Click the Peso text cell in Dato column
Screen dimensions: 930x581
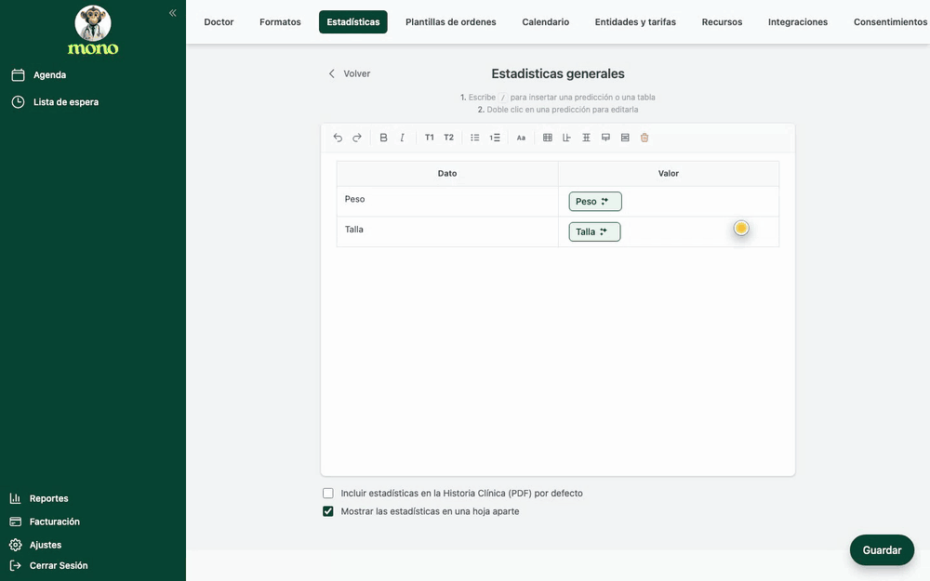point(447,202)
